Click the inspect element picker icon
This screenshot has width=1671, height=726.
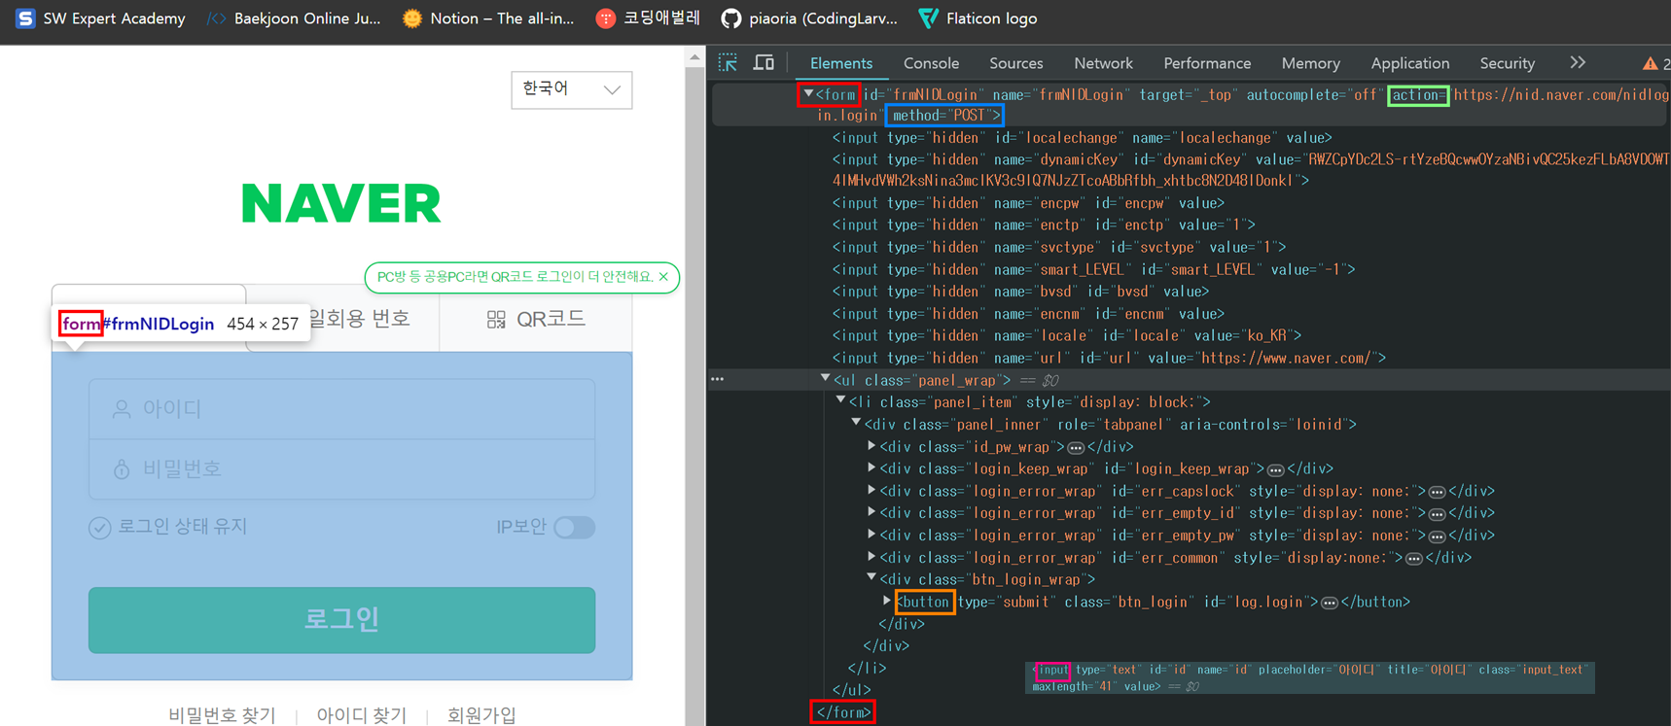728,63
